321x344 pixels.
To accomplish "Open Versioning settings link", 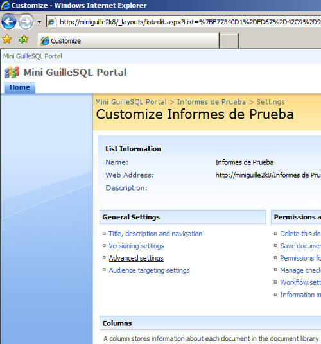I will pyautogui.click(x=136, y=246).
